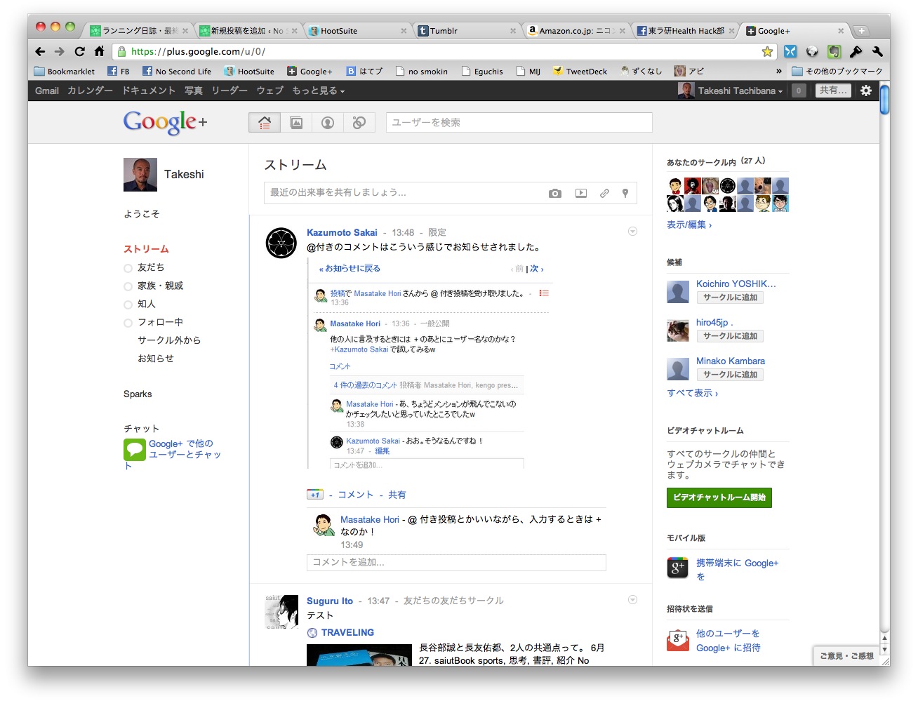This screenshot has height=708, width=918.
Task: Click the ビデオチャットルーム開始 green button
Action: 719,497
